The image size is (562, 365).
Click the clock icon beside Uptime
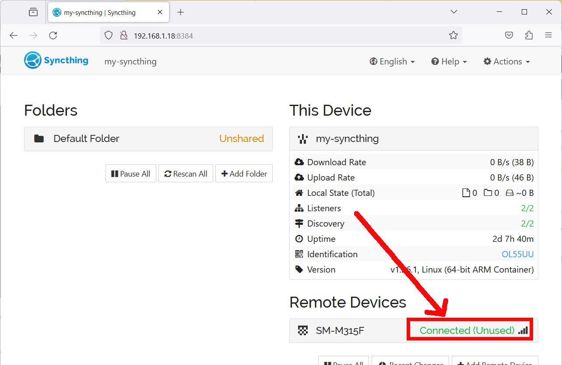tap(299, 238)
